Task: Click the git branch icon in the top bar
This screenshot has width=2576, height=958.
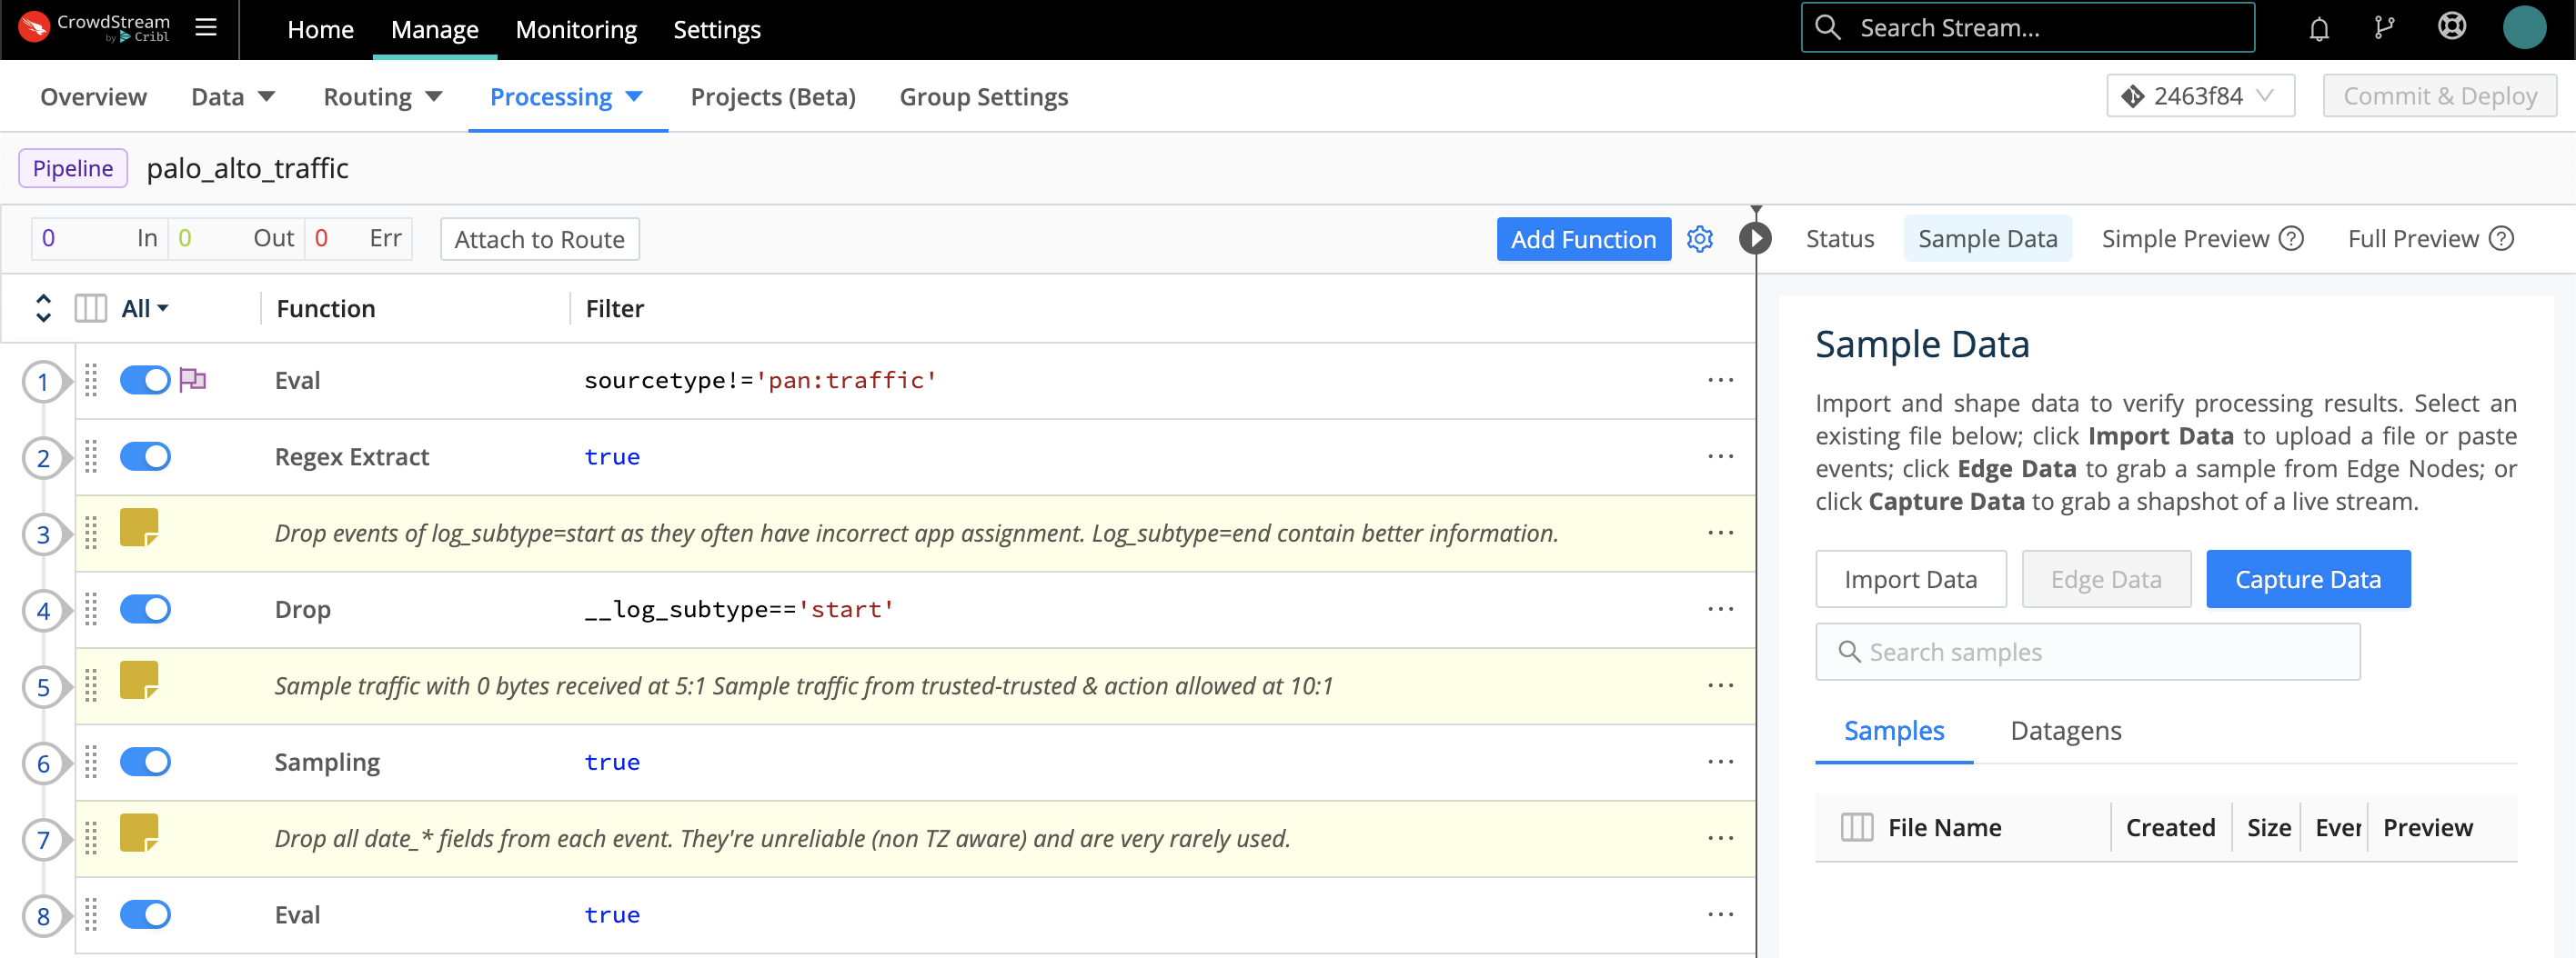Action: point(2385,28)
